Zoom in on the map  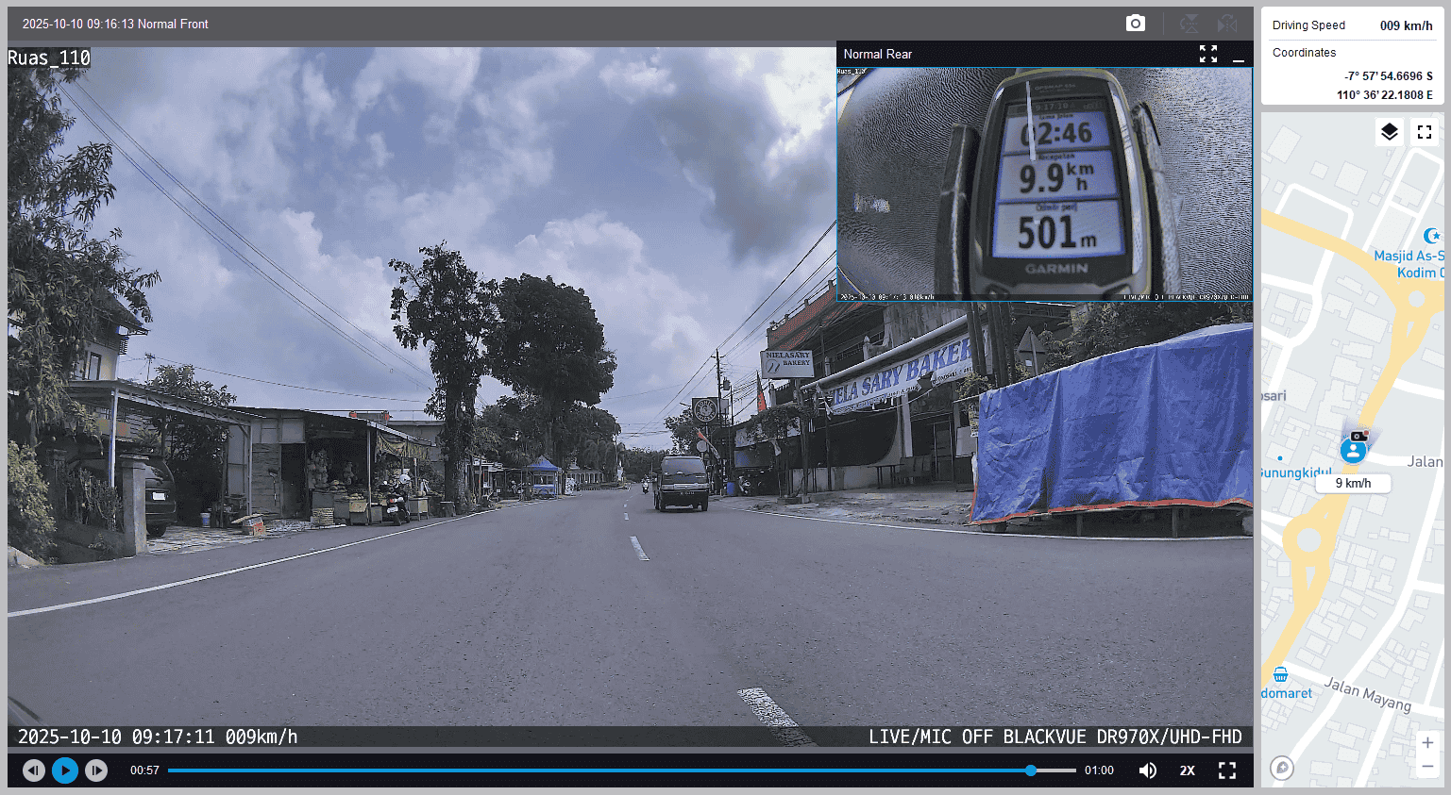coord(1427,742)
